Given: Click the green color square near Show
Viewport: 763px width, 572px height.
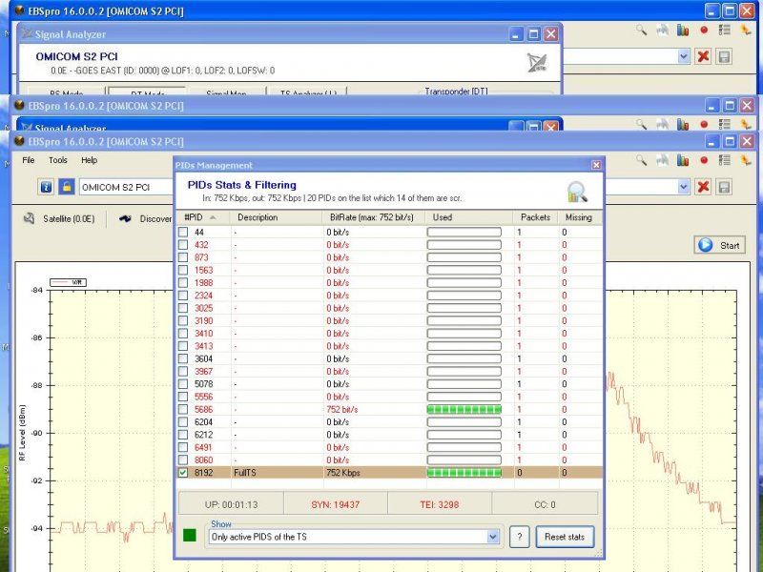Looking at the screenshot, I should pos(190,536).
